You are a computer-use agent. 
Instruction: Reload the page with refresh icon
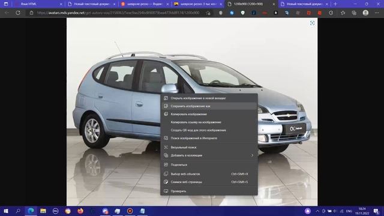tap(18, 13)
